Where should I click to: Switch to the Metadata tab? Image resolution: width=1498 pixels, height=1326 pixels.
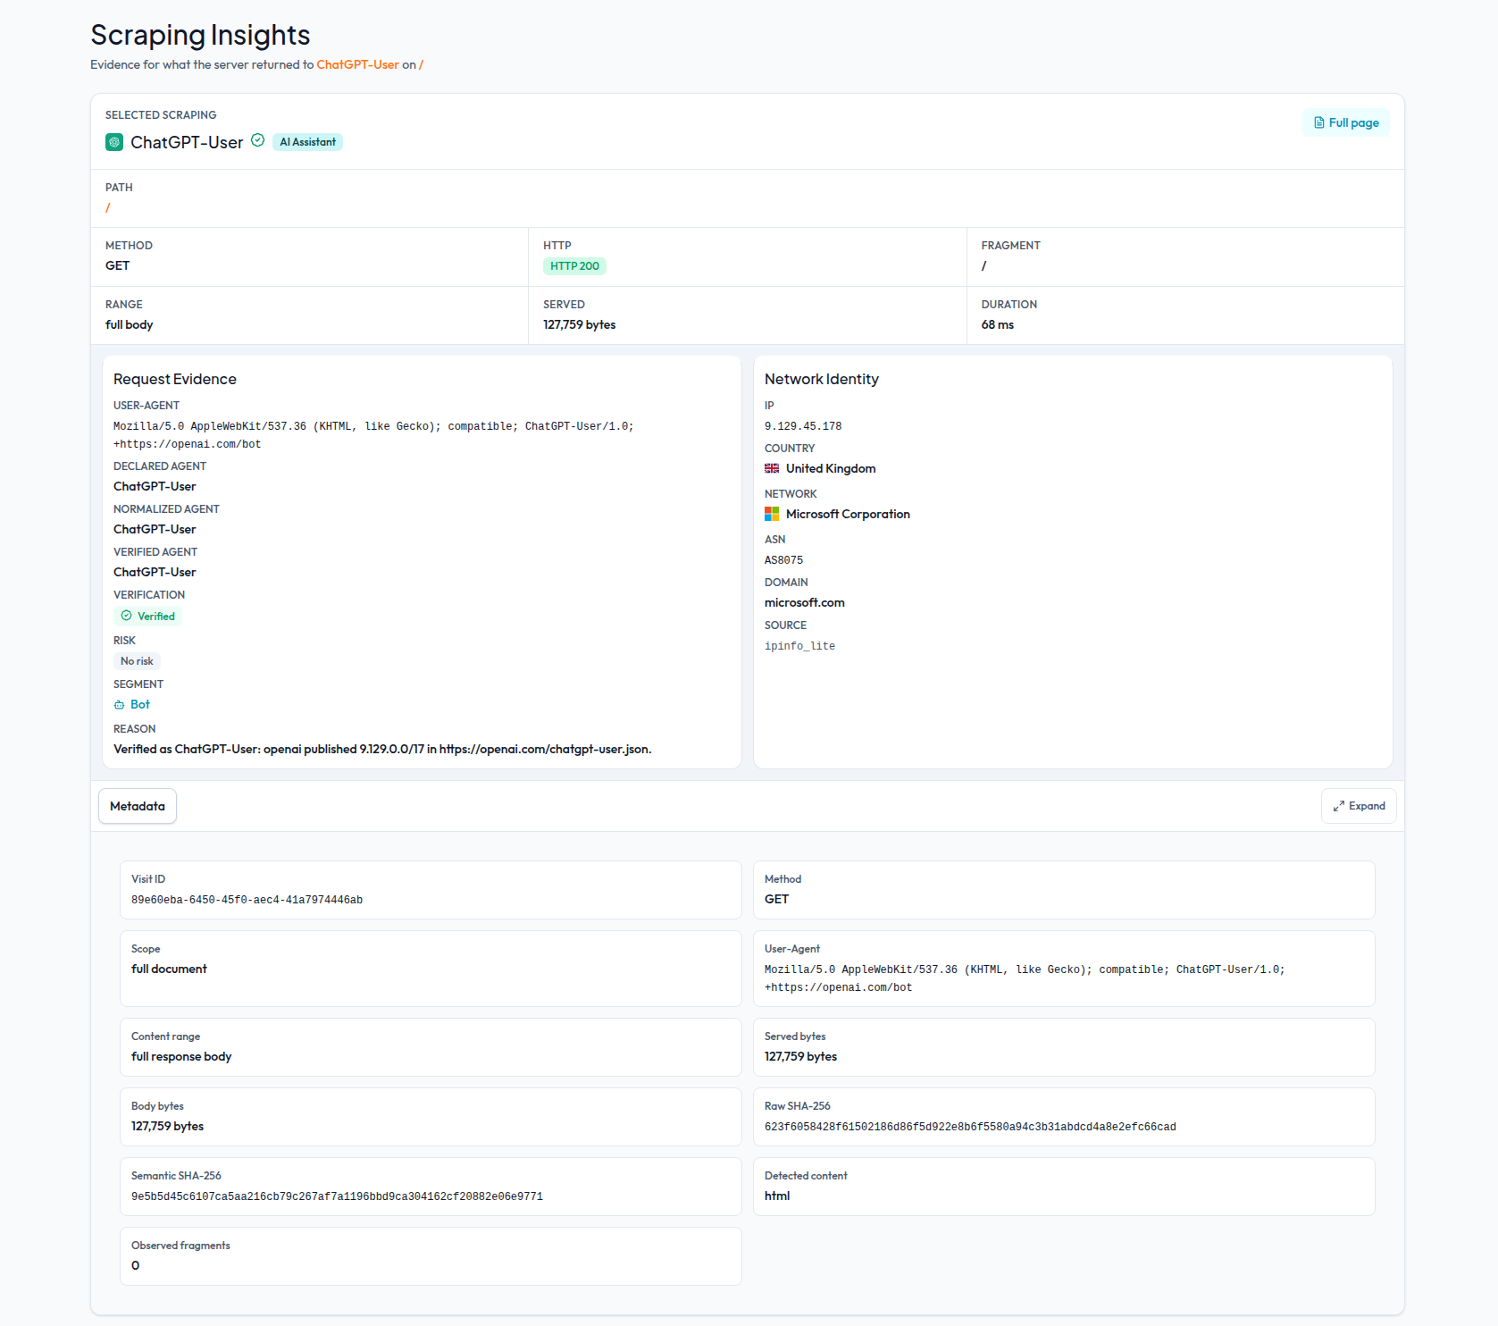pyautogui.click(x=138, y=806)
